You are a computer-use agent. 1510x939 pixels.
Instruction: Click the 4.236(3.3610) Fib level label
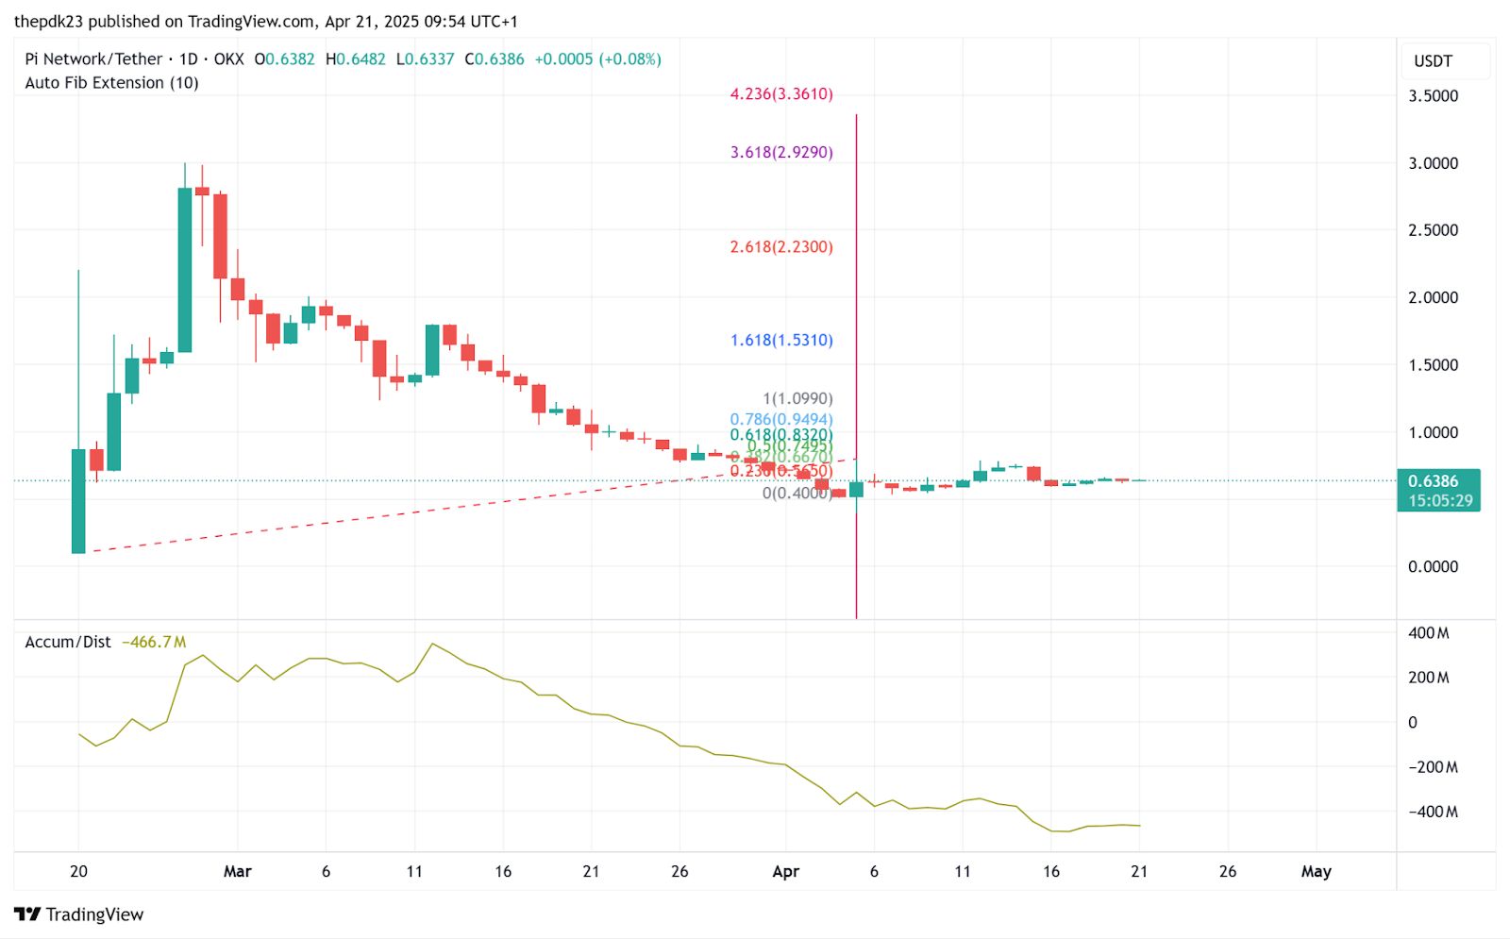(781, 94)
